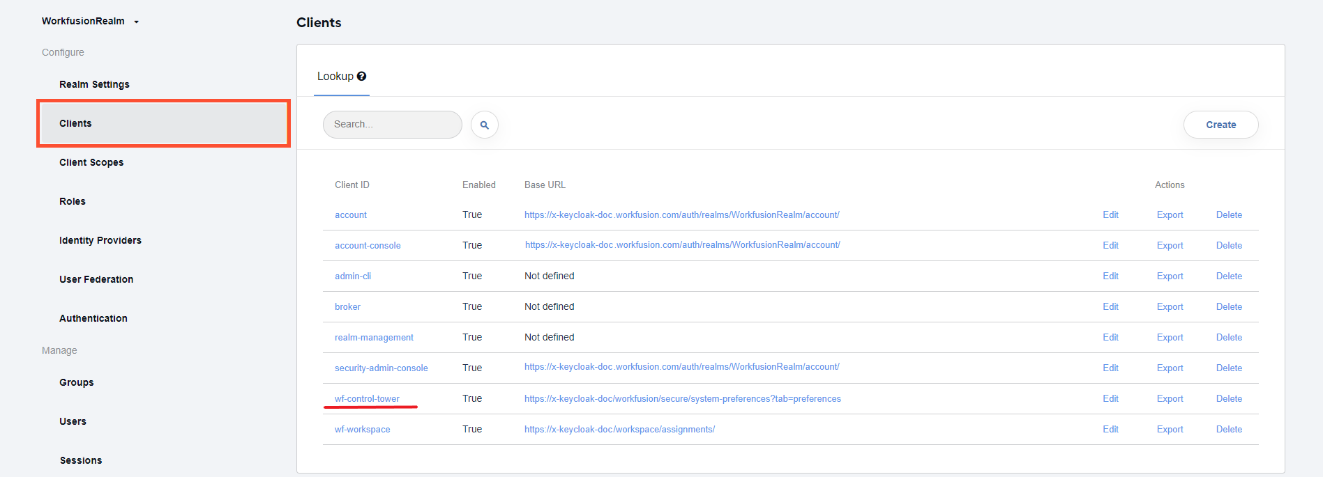
Task: Click 'True' in the wf-workspace row
Action: 472,430
